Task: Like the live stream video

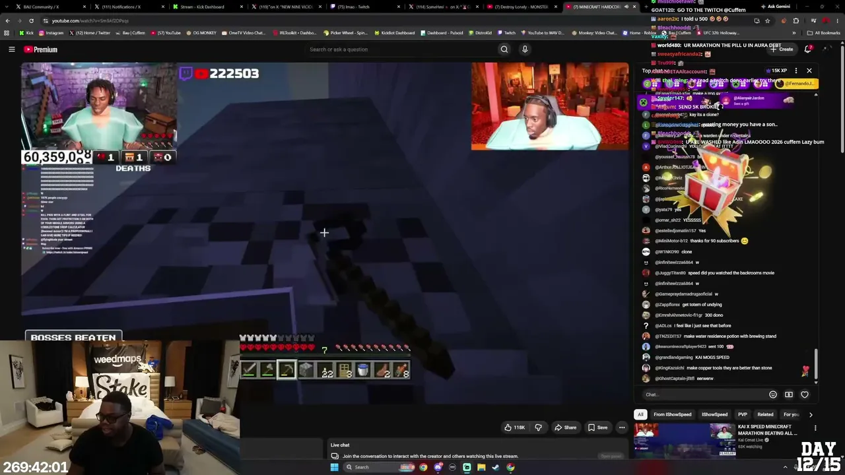Action: click(514, 427)
